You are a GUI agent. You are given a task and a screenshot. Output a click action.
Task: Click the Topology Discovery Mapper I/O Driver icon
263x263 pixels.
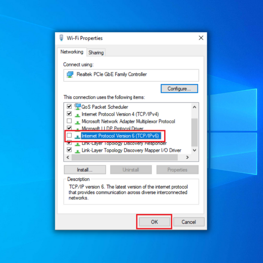click(x=77, y=151)
